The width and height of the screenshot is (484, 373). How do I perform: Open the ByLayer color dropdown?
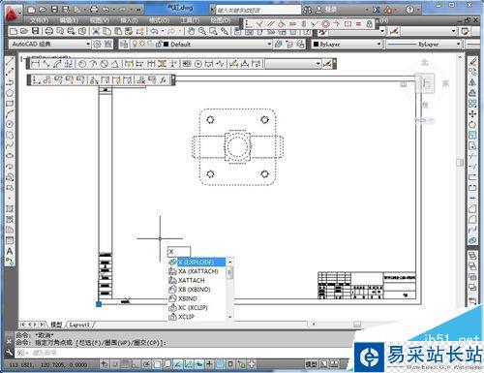347,44
